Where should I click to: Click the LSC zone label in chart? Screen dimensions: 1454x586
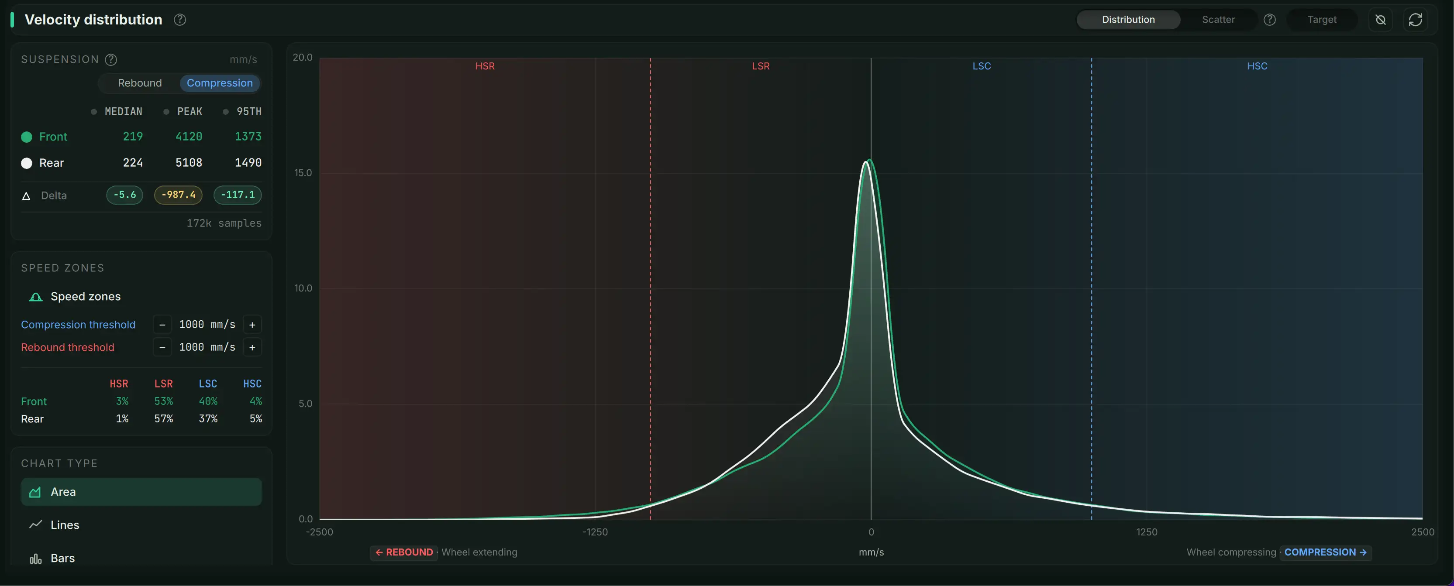(982, 66)
